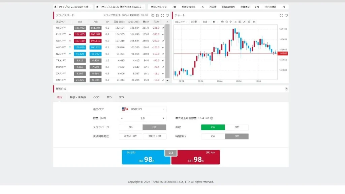The height and width of the screenshot is (194, 345).
Task: Open the mini chart icon for GBPJPY row
Action: click(x=163, y=41)
